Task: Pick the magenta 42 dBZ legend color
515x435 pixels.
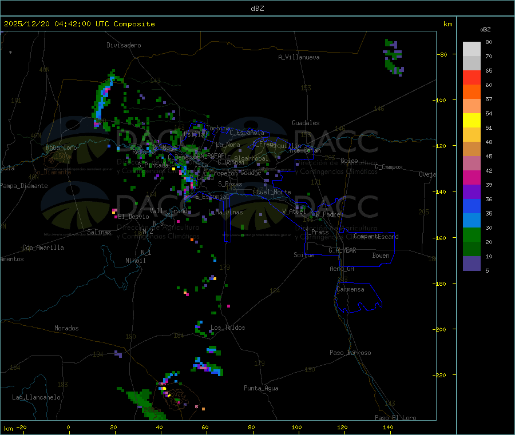Action: [472, 177]
